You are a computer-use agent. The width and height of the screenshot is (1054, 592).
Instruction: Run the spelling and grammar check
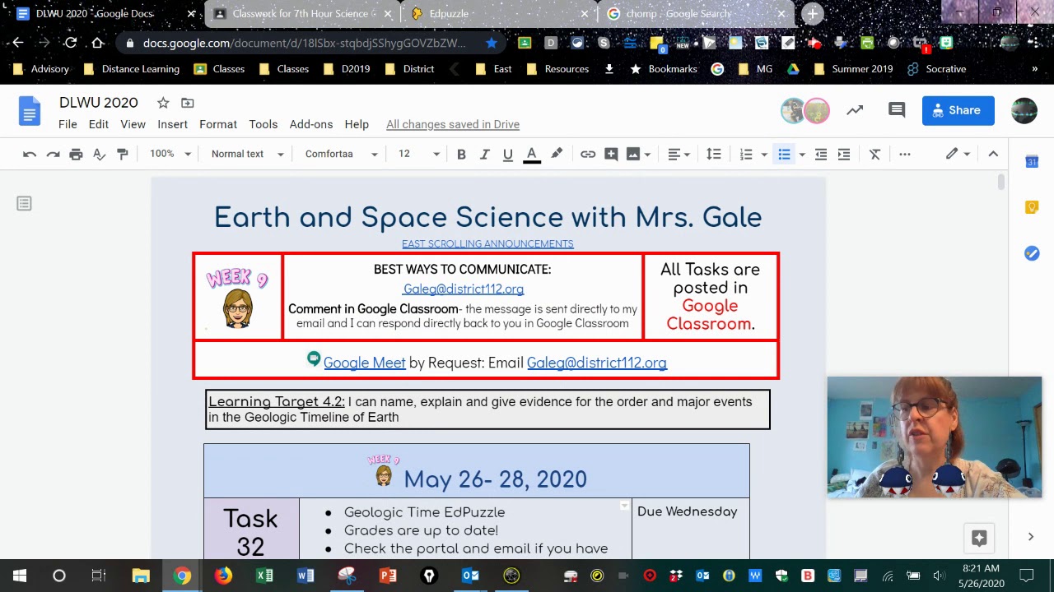coord(99,154)
